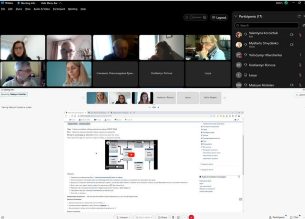Open the Meeting menu
305x219 pixels.
point(73,9)
